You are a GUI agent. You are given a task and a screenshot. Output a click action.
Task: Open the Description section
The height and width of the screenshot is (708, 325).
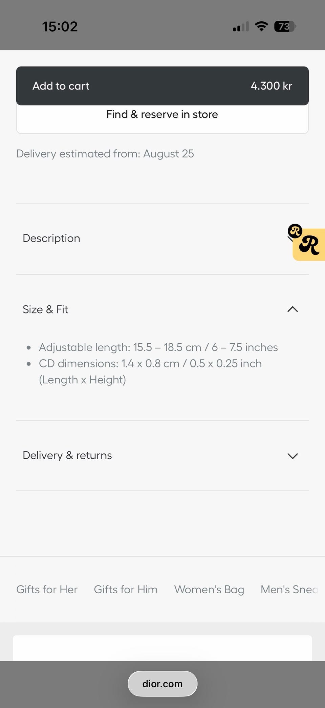[162, 238]
